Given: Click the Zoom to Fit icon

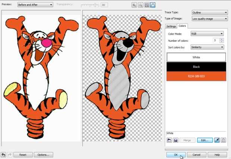Looking at the screenshot, I should (147, 5).
